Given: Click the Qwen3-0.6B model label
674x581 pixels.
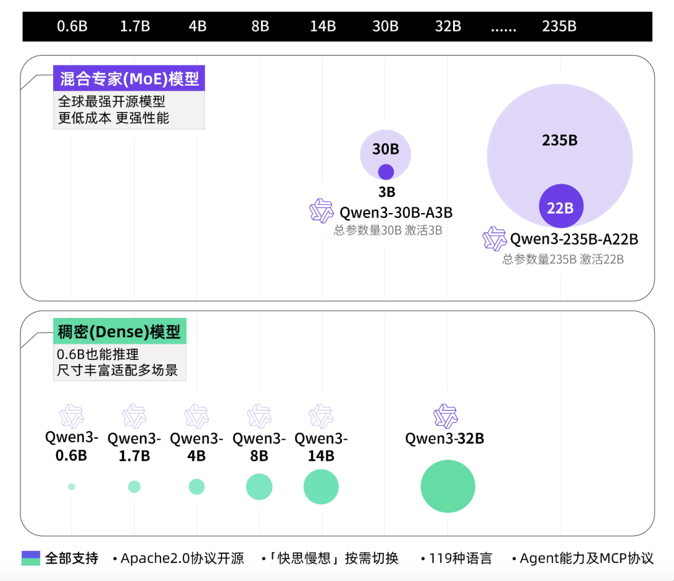Looking at the screenshot, I should coord(72,446).
